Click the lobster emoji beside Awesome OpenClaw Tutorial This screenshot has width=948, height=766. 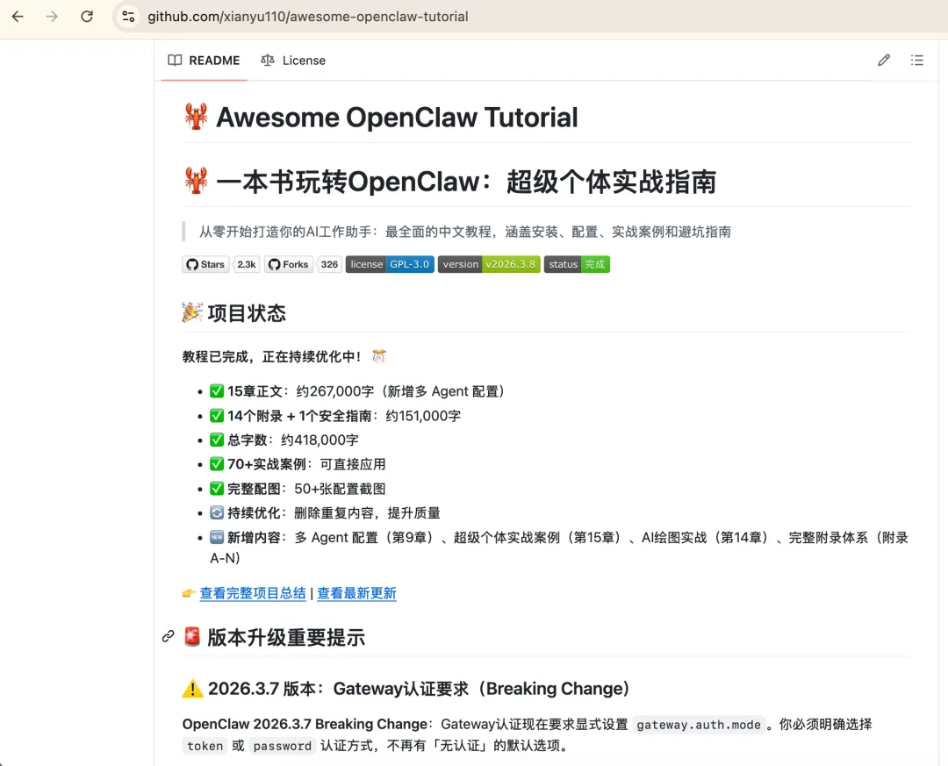coord(196,117)
